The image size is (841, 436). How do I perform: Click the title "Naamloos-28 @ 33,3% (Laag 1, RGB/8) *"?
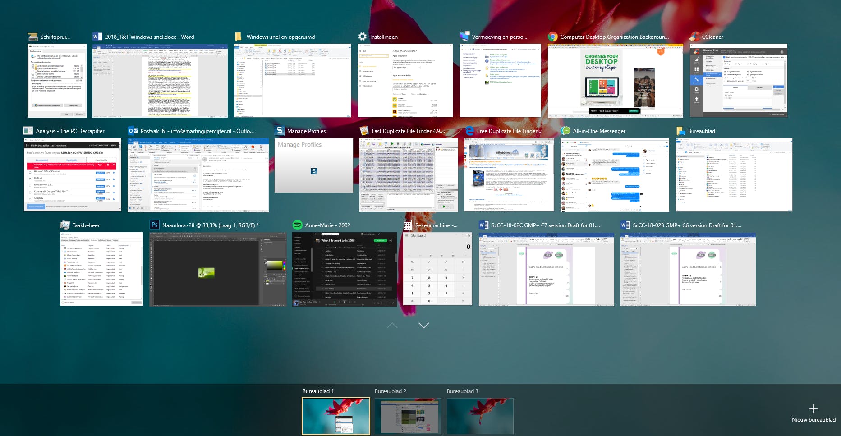[x=211, y=225]
